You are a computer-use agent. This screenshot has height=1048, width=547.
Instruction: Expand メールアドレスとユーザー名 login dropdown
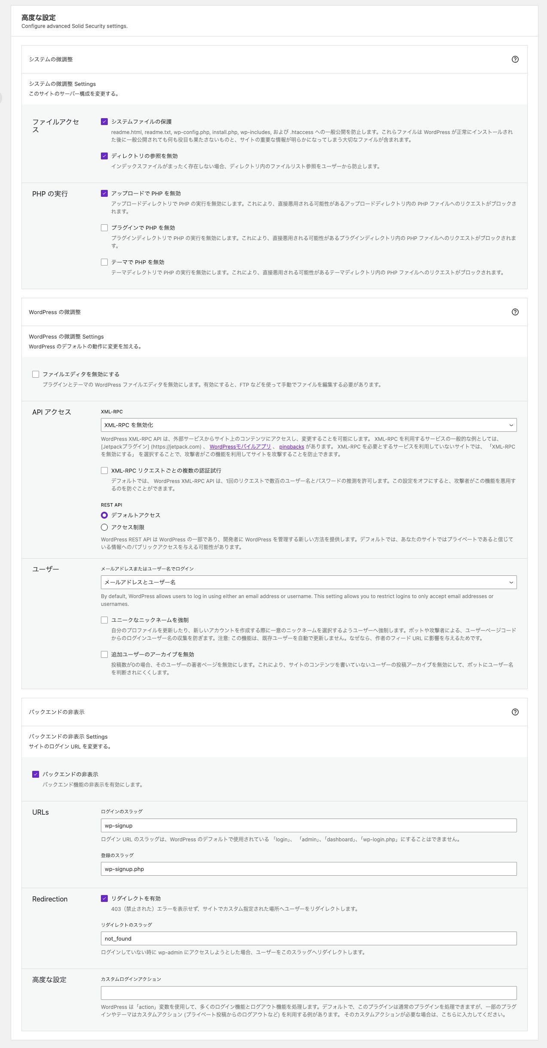(x=308, y=582)
